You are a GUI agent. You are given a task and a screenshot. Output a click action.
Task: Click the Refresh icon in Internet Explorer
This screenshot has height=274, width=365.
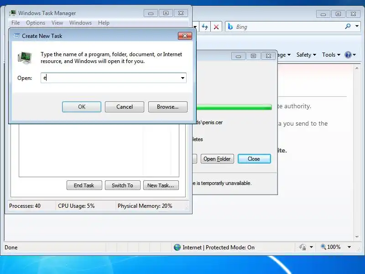click(205, 27)
